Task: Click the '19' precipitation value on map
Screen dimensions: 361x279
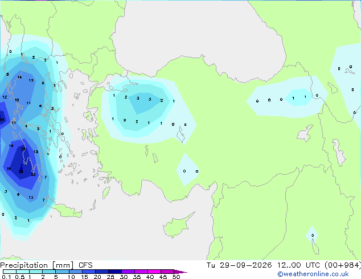Action: pos(9,169)
